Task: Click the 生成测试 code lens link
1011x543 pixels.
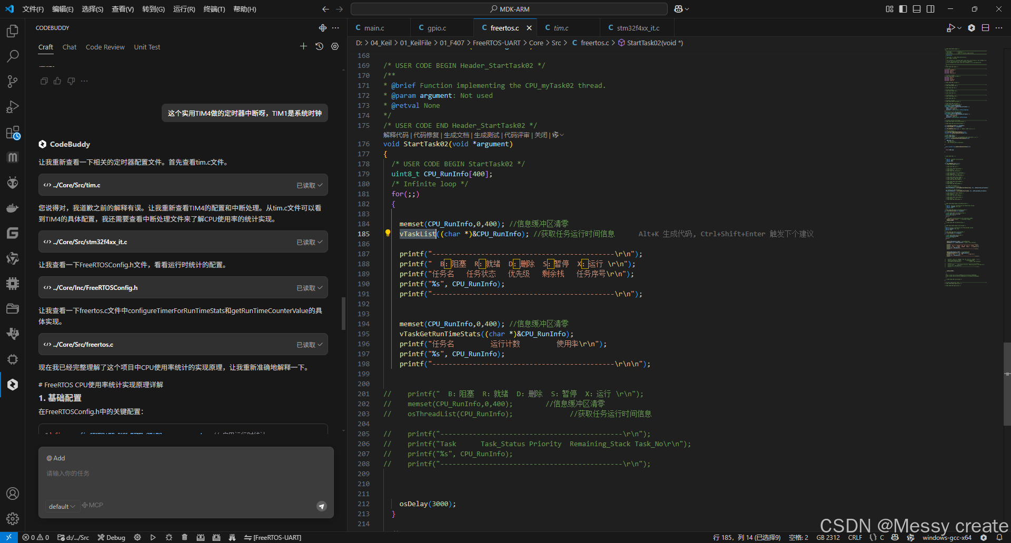Action: (487, 135)
